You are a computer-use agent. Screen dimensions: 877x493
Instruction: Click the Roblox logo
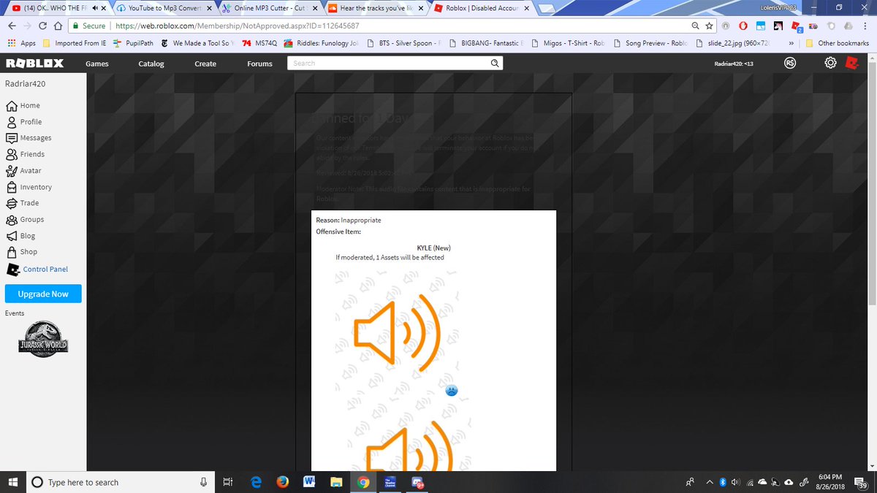pyautogui.click(x=34, y=64)
